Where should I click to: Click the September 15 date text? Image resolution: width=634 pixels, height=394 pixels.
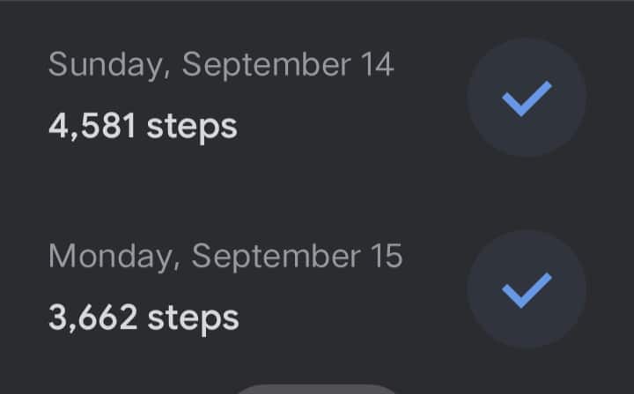tap(297, 257)
